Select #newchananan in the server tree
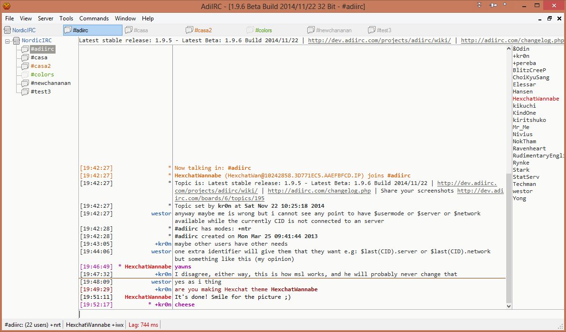Viewport: 566px width, 332px height. (x=50, y=83)
